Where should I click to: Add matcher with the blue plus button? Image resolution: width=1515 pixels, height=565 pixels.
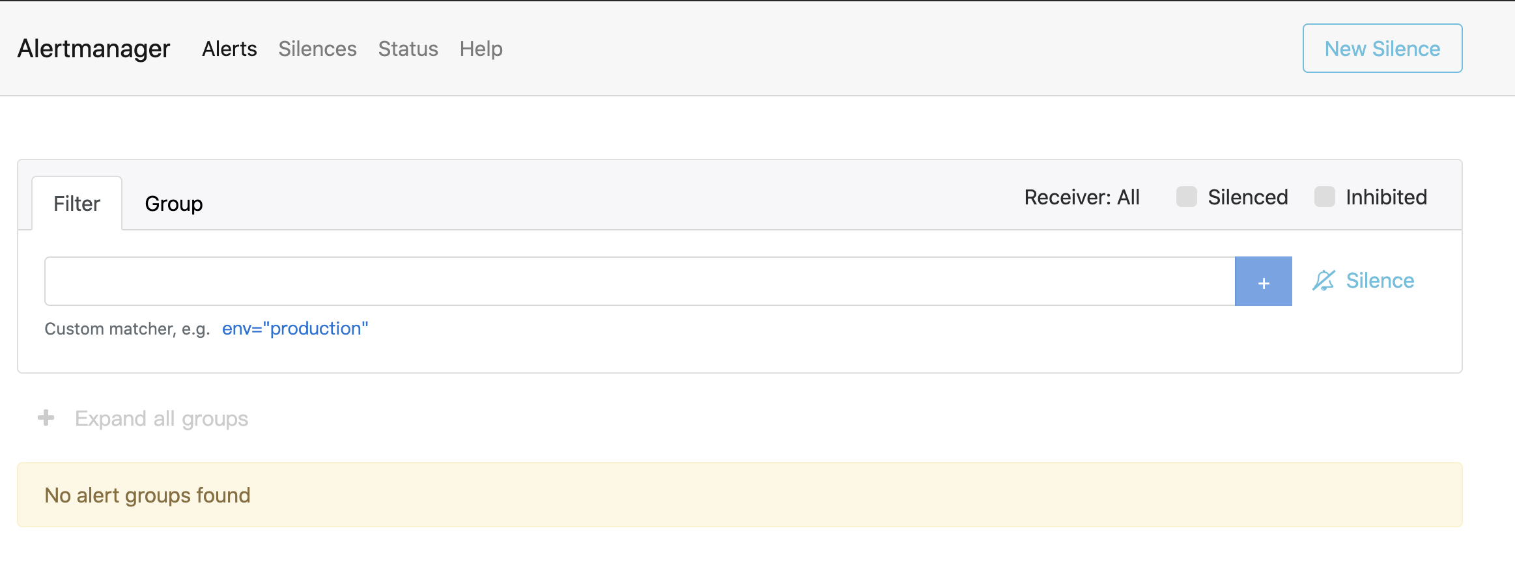(1264, 281)
